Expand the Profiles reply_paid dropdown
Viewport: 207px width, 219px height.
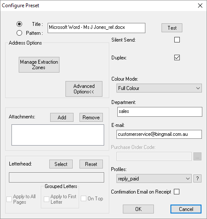[x=154, y=179]
